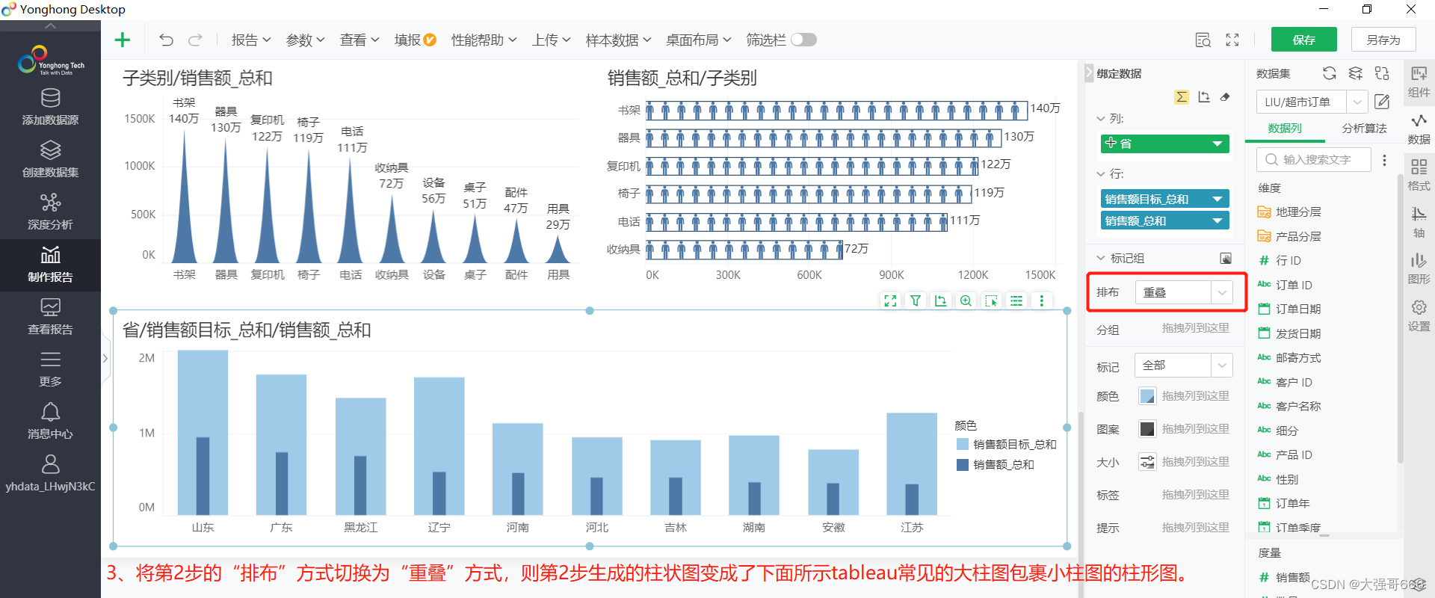Open 创建数据集 in the sidebar
The height and width of the screenshot is (598, 1435).
[50, 159]
